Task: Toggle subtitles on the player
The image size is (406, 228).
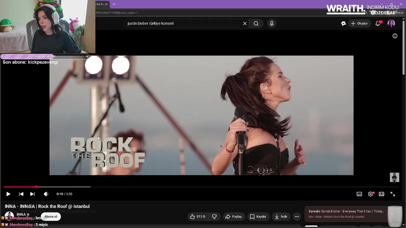Action: (x=359, y=194)
